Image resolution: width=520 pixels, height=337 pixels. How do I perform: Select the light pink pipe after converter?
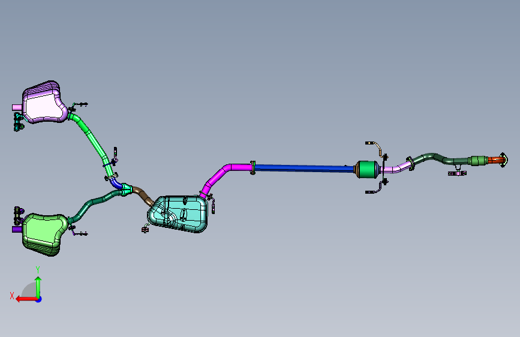[x=396, y=168]
